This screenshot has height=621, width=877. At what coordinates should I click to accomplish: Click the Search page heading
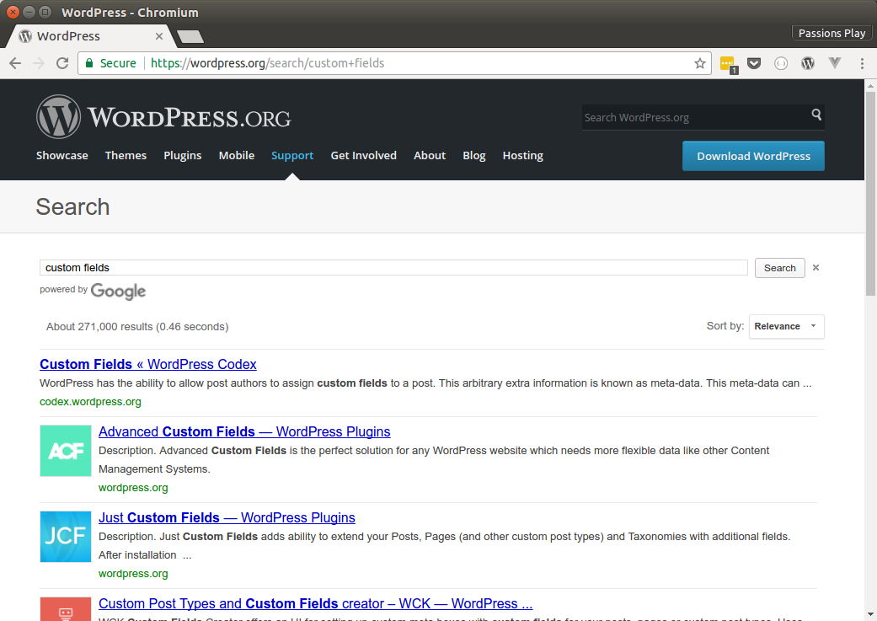click(x=72, y=207)
